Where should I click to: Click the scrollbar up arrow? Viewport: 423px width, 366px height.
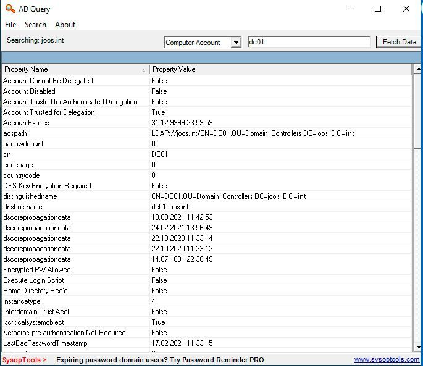[417, 69]
